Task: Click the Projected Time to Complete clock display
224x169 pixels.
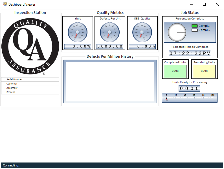Action: coord(190,53)
